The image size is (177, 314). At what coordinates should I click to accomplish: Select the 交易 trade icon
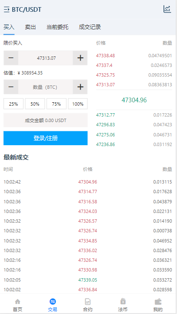point(53,301)
